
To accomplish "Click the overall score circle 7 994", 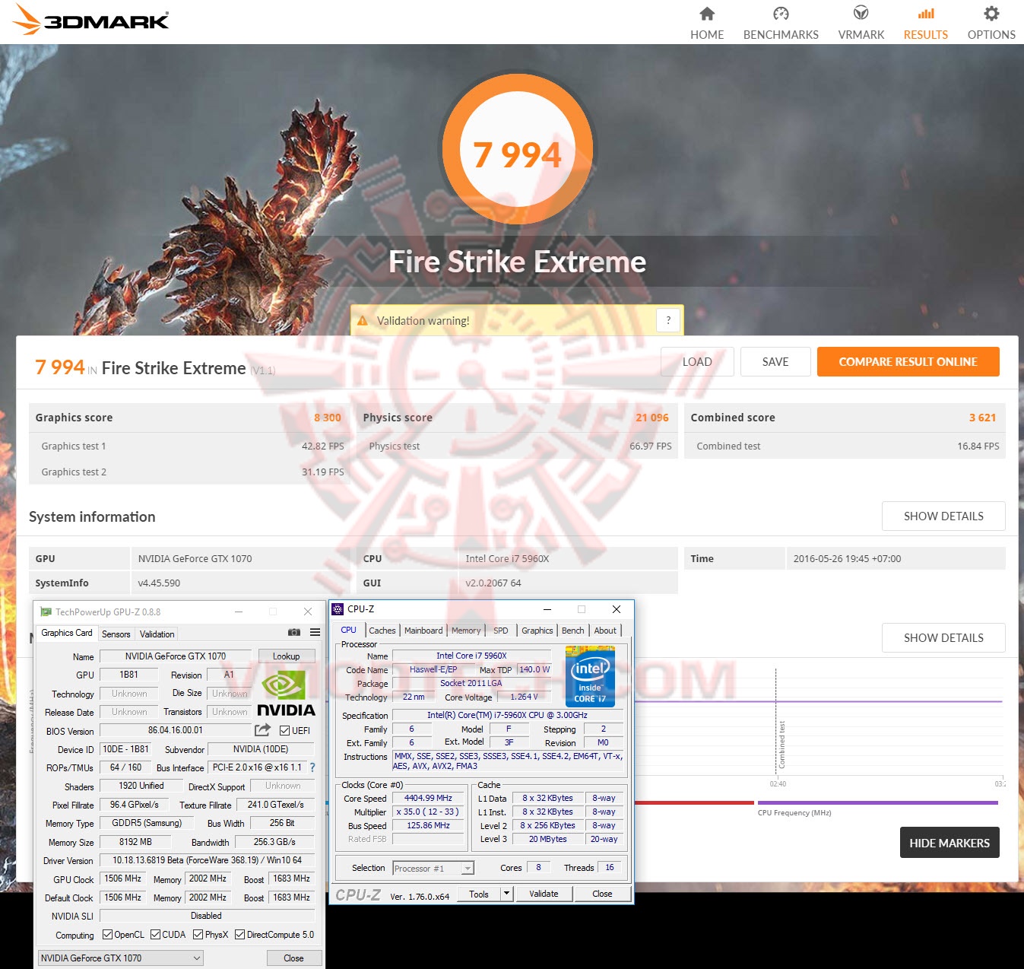I will click(517, 148).
